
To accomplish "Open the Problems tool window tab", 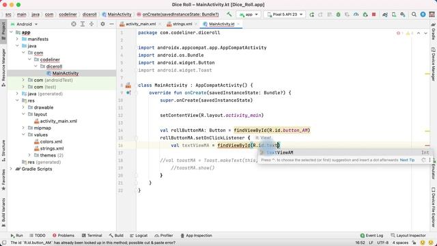I will (x=64, y=235).
